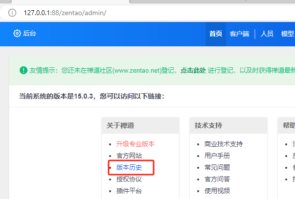Open the 插件平台 link
Viewport: 295px width, 199px height.
click(x=129, y=191)
